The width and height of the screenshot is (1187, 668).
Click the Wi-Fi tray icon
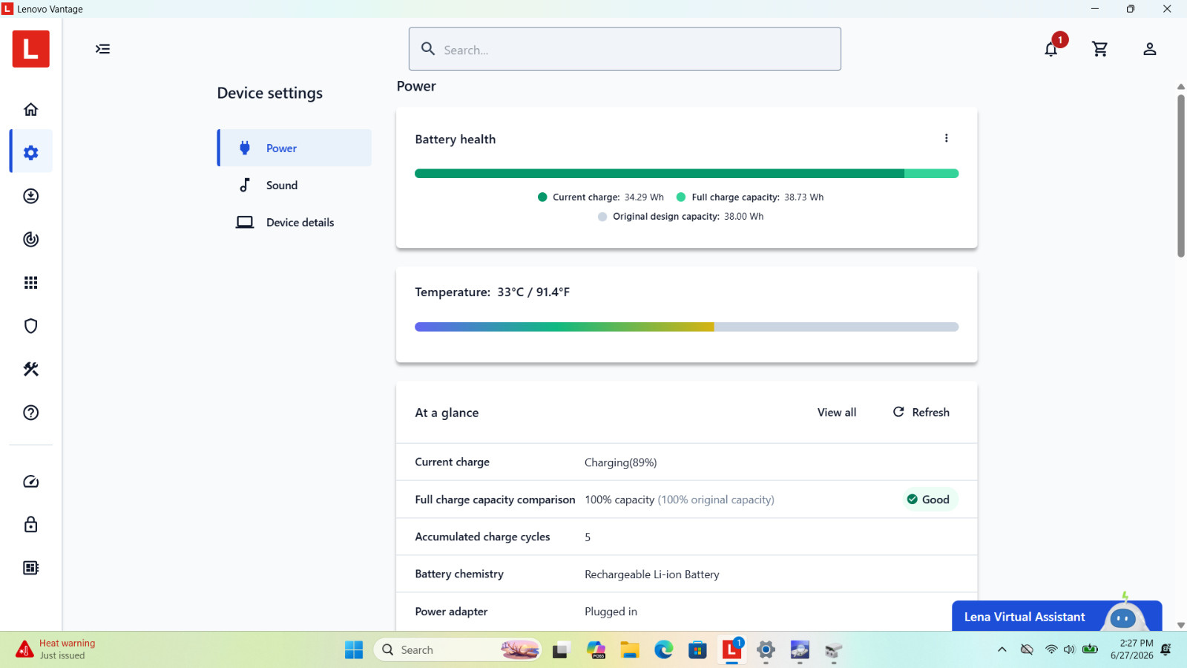pos(1051,649)
